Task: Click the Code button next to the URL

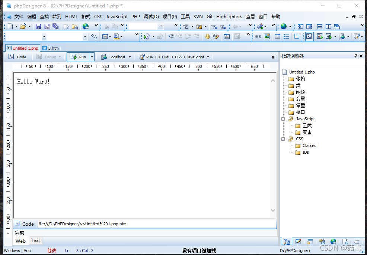Action: point(25,224)
